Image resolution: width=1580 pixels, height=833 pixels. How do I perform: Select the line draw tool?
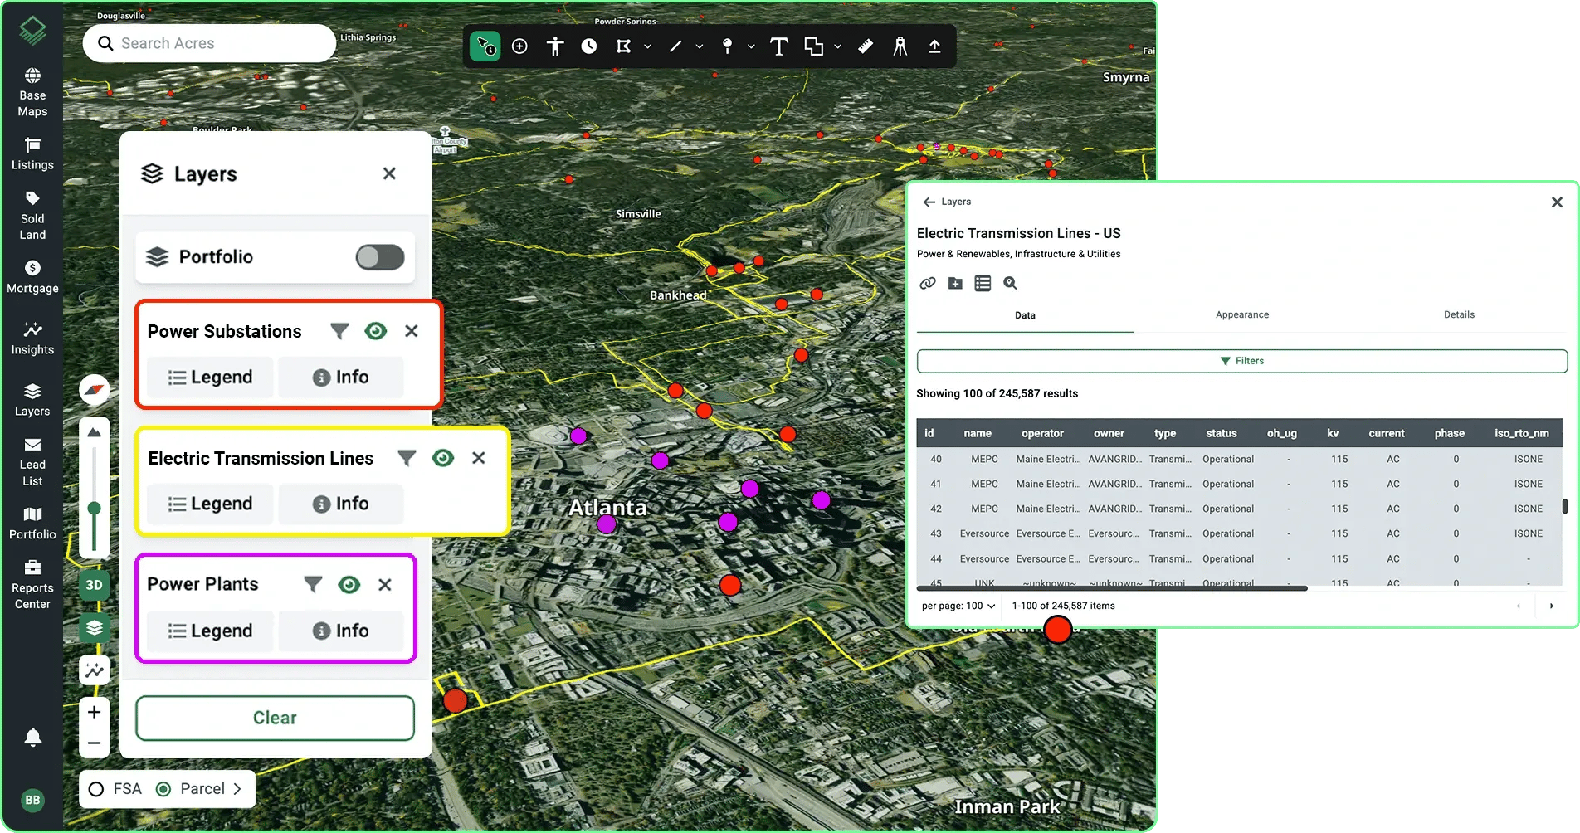[675, 46]
